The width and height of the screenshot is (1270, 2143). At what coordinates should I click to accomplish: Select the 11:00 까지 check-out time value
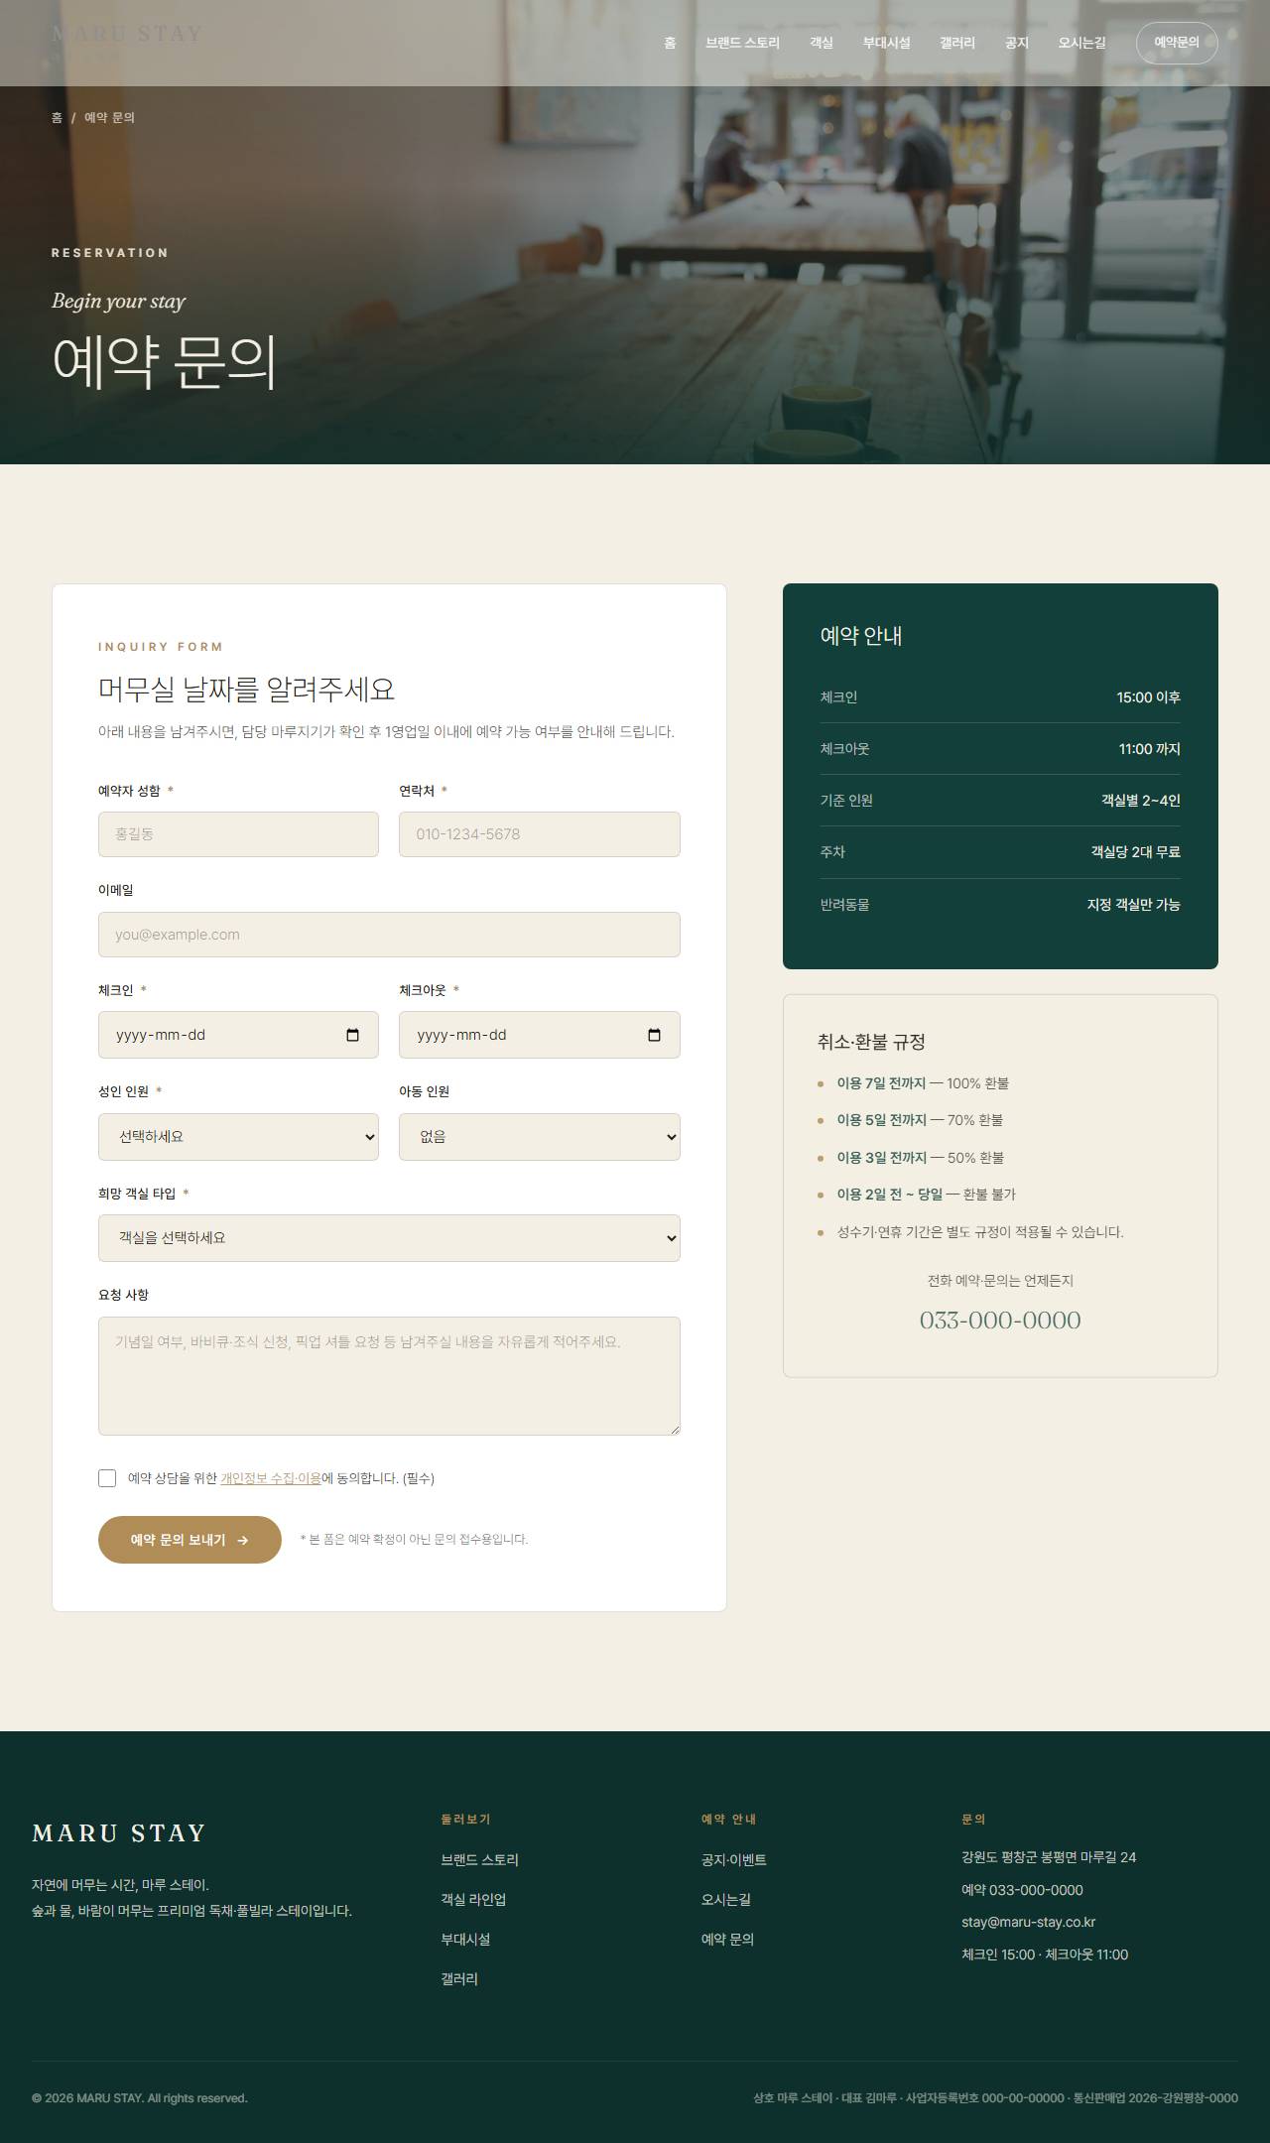click(1149, 749)
